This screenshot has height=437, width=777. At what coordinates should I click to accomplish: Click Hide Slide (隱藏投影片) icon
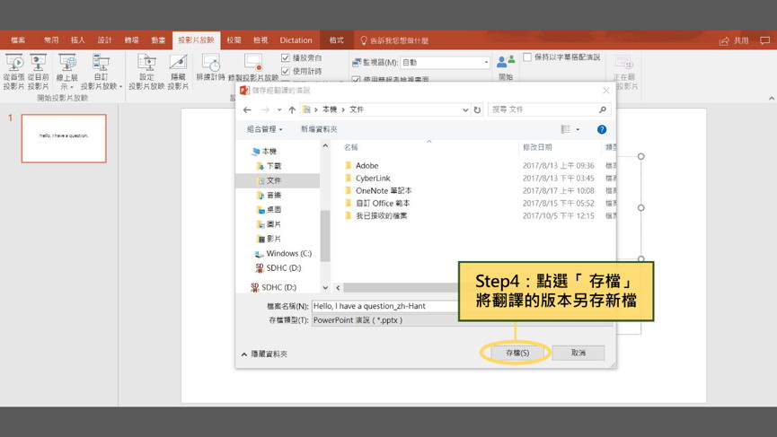178,71
